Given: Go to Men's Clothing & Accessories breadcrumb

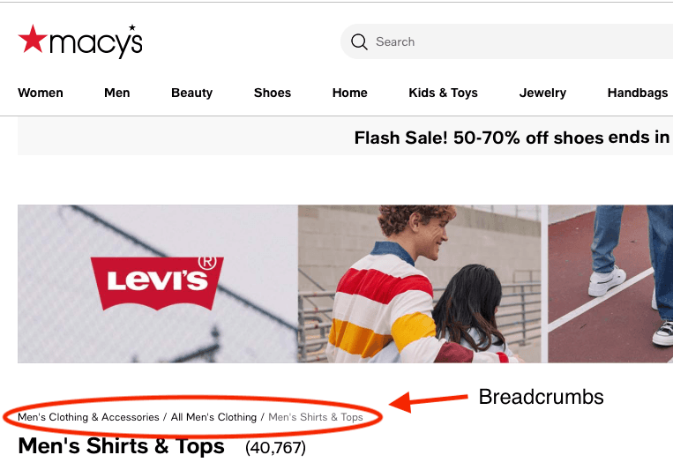Looking at the screenshot, I should coord(88,417).
